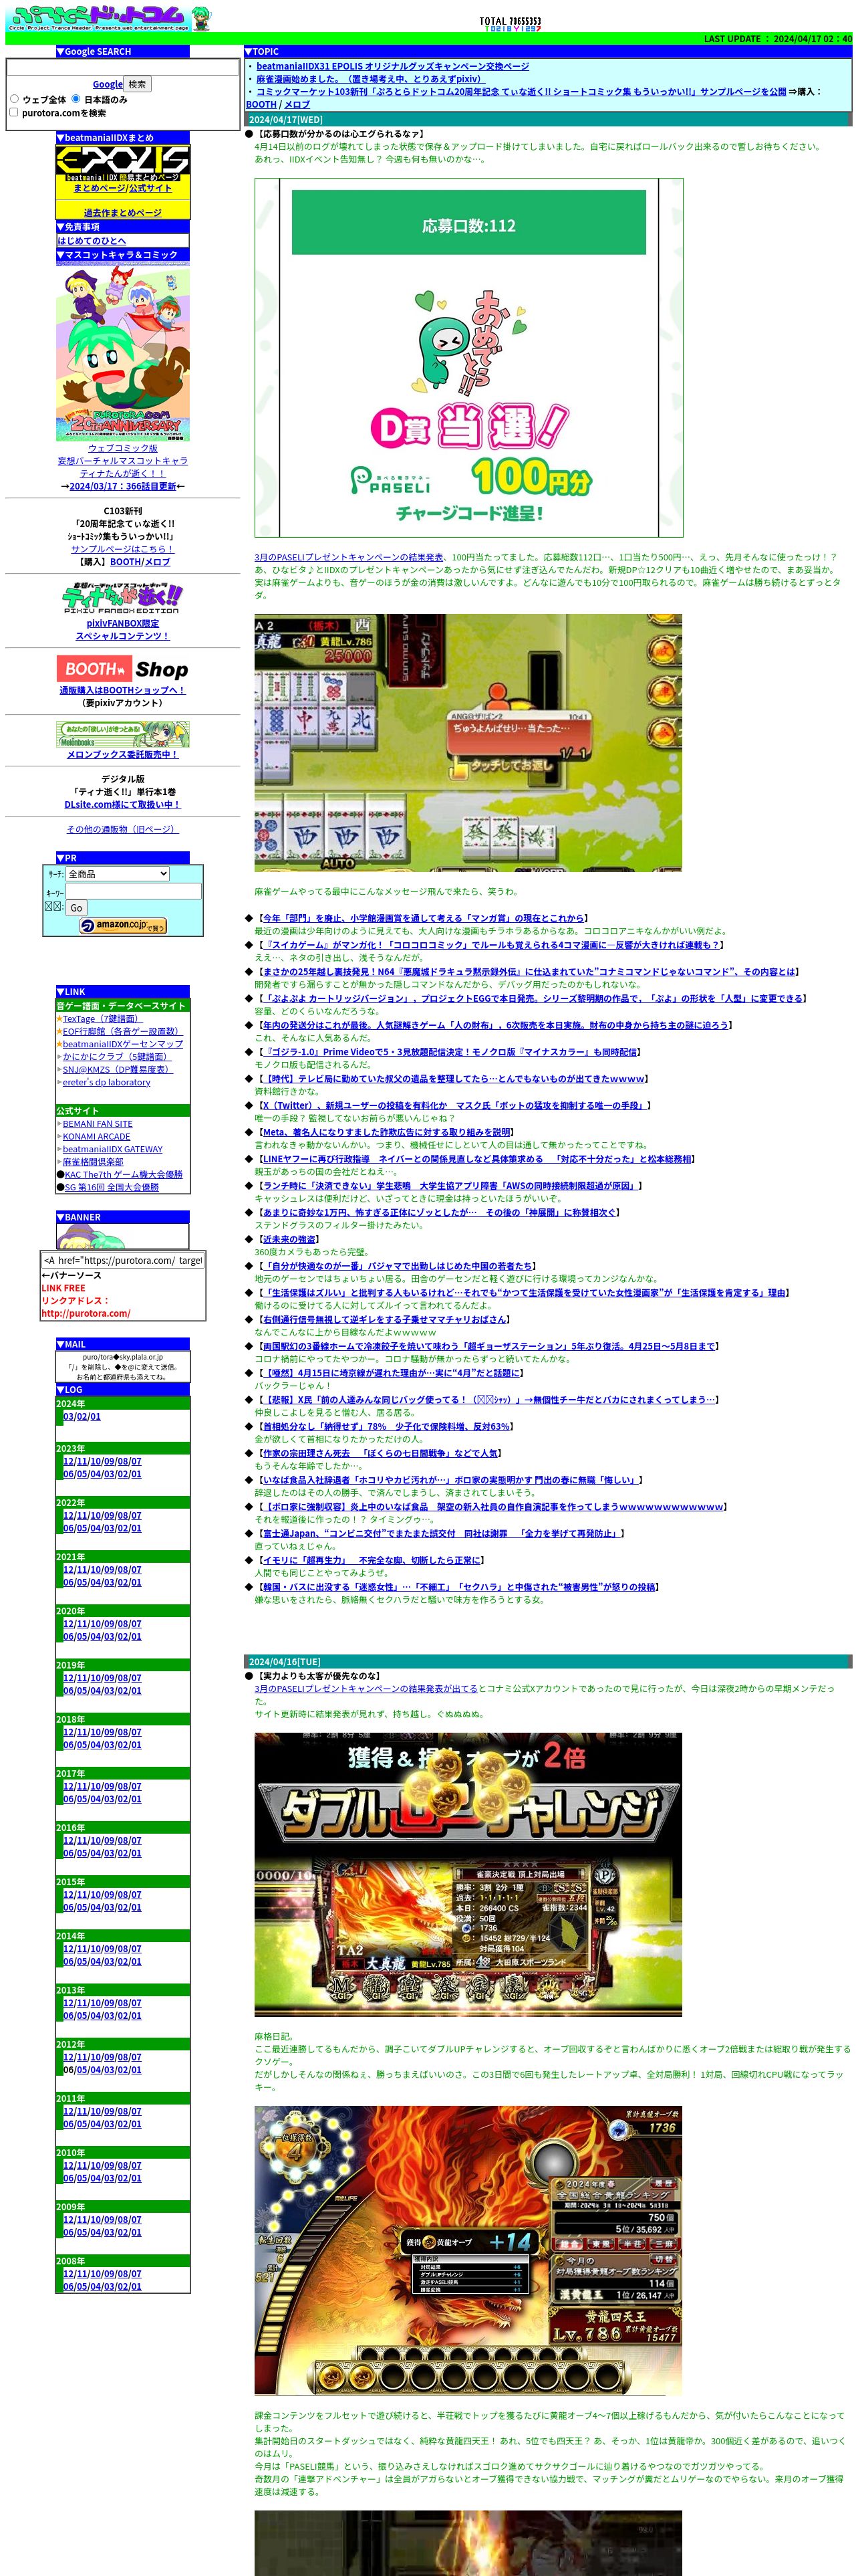Open Meta 著名人なりすまし詐欺広告 news link

click(x=386, y=1132)
